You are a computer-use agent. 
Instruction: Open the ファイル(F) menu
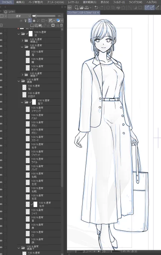[7, 2]
